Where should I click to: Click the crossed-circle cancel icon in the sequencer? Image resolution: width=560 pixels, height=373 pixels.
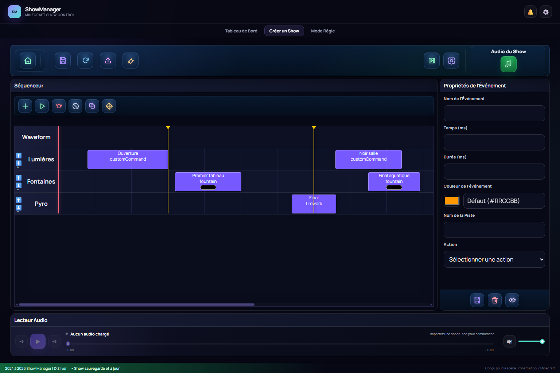75,106
